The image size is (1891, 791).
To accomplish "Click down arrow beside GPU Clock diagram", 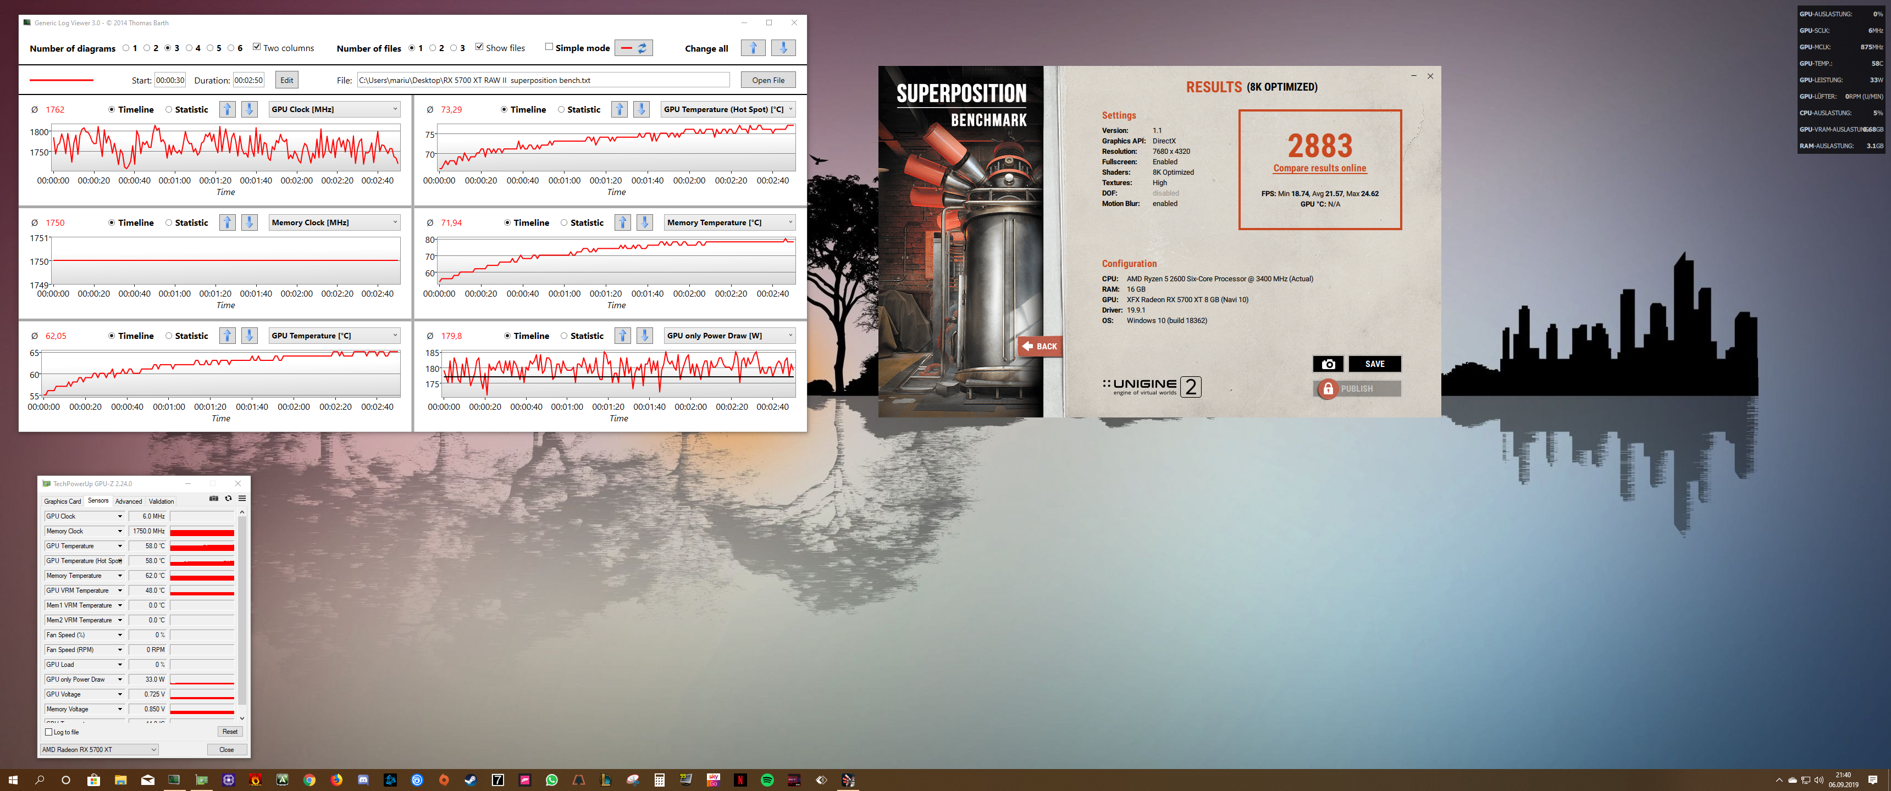I will point(250,109).
